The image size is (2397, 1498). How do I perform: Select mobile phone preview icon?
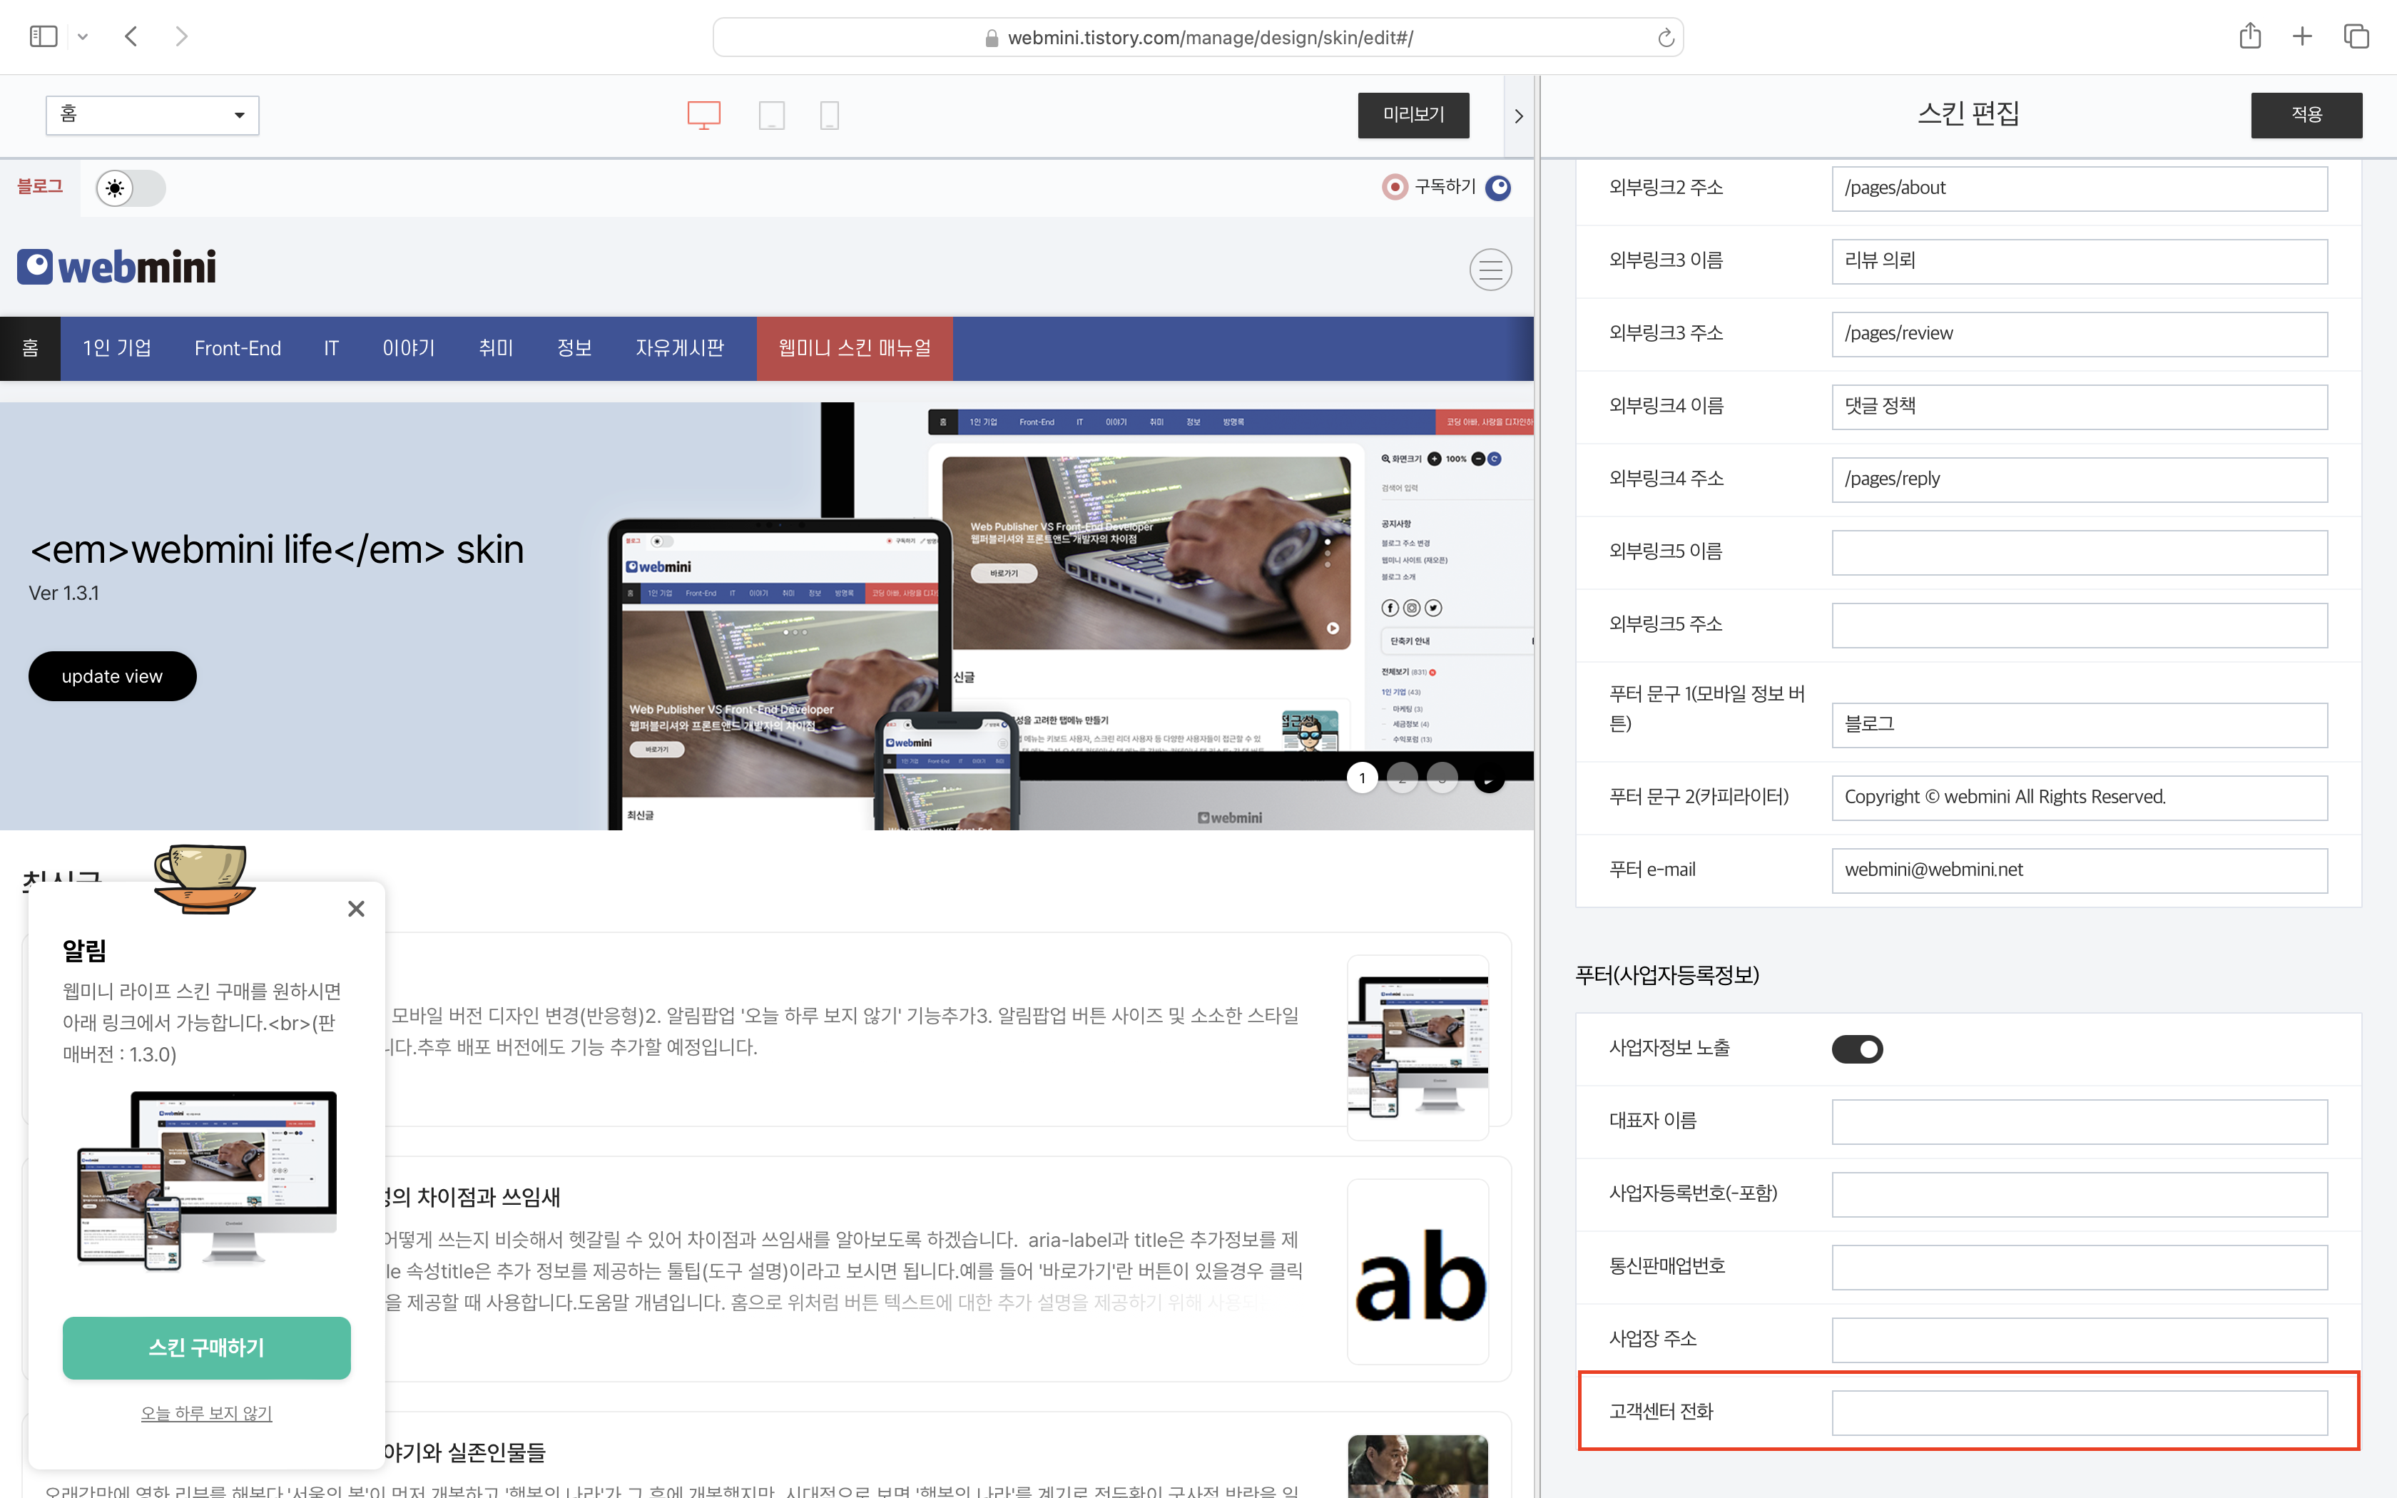(830, 115)
